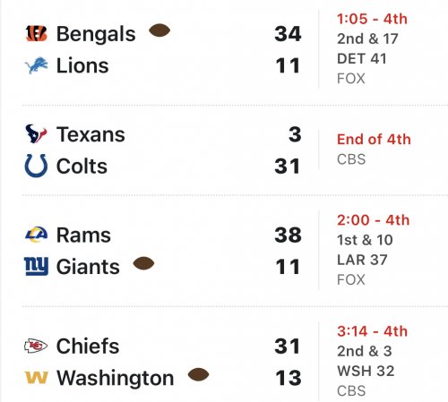448x402 pixels.
Task: Click the Washington score of 13
Action: (x=288, y=378)
